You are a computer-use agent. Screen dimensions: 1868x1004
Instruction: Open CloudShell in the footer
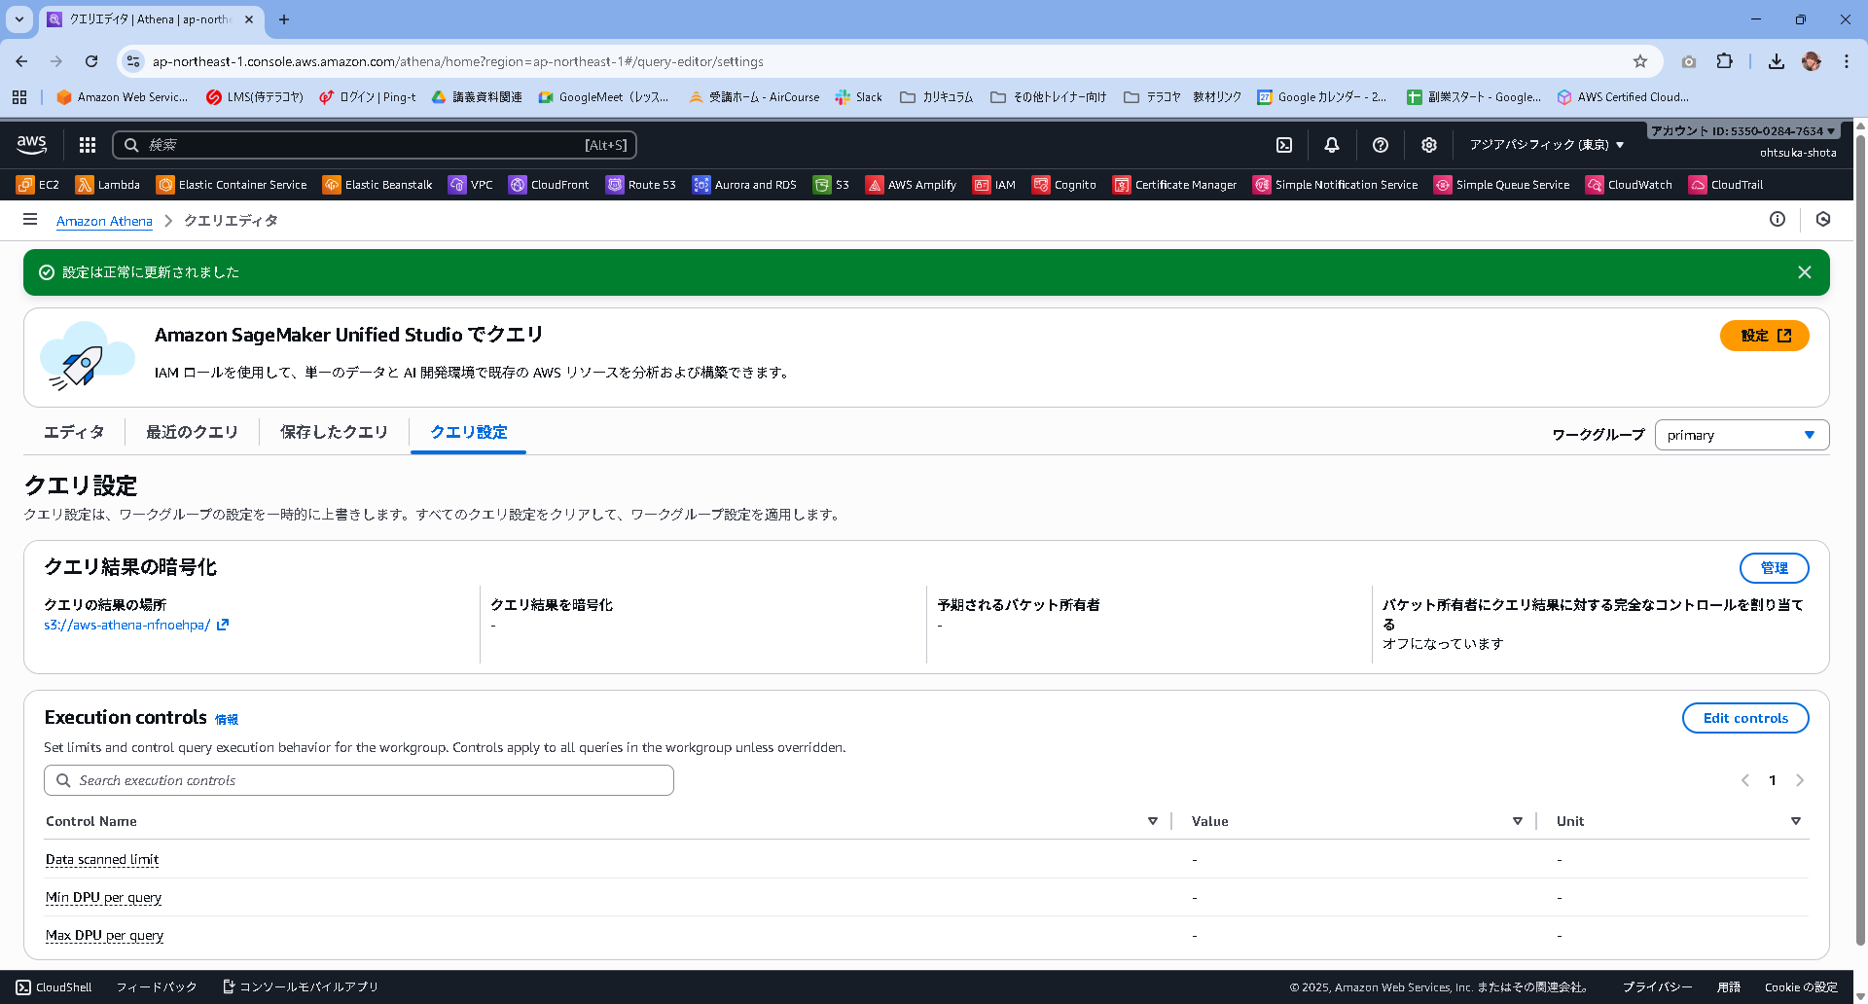(x=54, y=986)
